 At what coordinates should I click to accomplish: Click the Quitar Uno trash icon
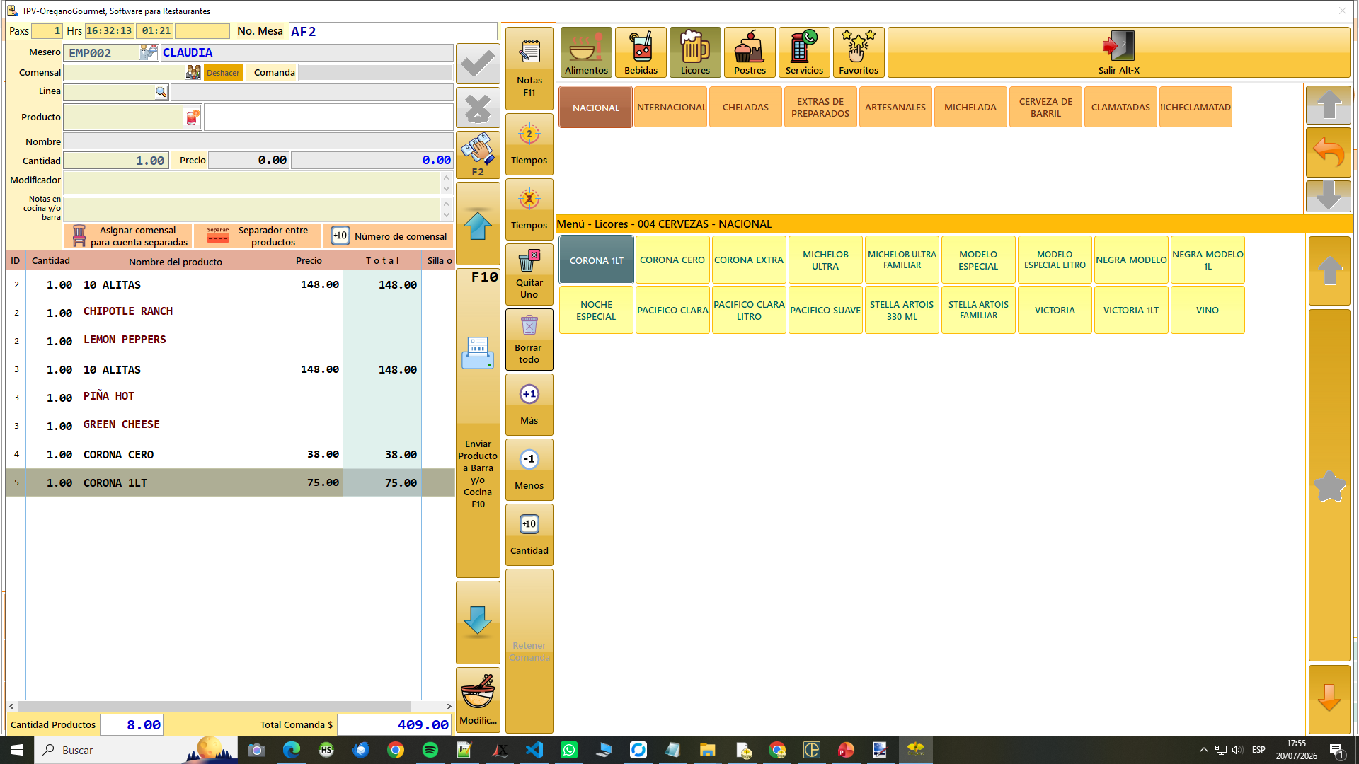coord(529,260)
